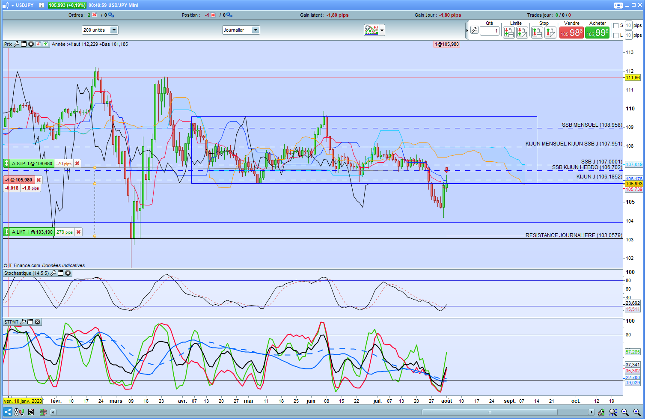Open the 200 unités dropdown
The image size is (645, 419).
coord(100,30)
